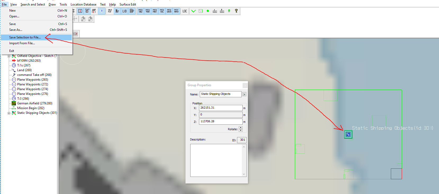Click the LIB library toolbar icon
This screenshot has height=194, width=439.
click(124, 11)
